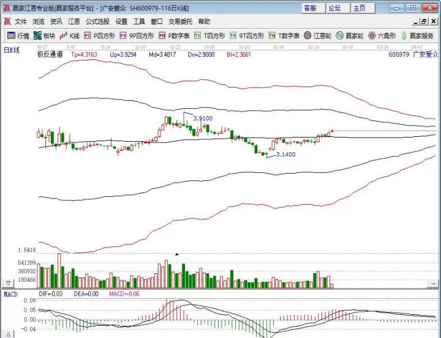Click the 主页 homepage button
The image size is (441, 338).
coord(363,8)
